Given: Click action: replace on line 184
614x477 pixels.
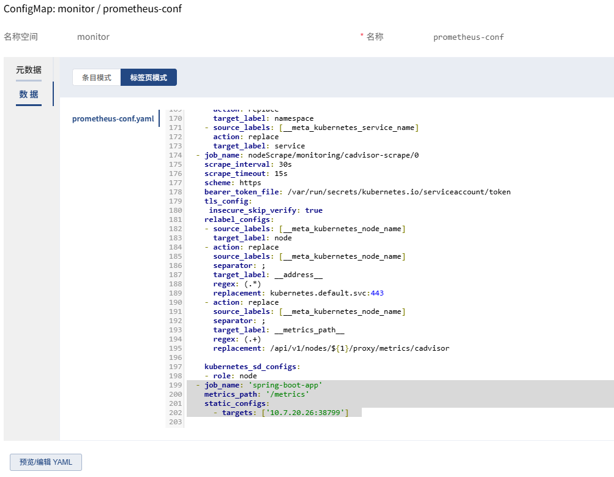Looking at the screenshot, I should coord(242,247).
